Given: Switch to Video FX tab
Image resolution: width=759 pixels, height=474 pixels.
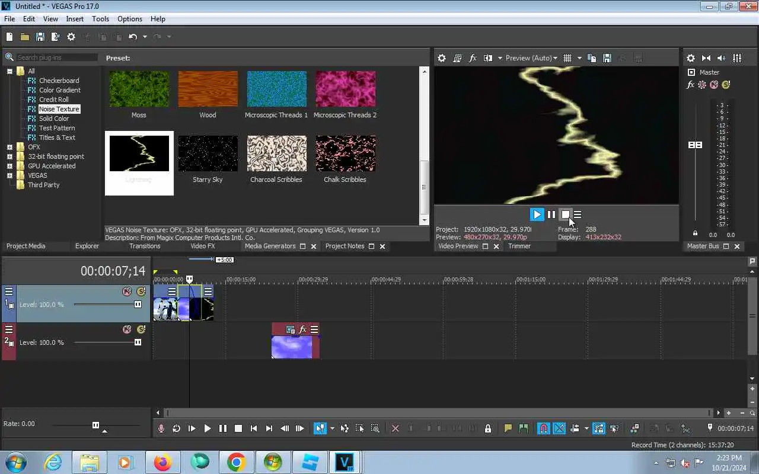Looking at the screenshot, I should (x=203, y=246).
